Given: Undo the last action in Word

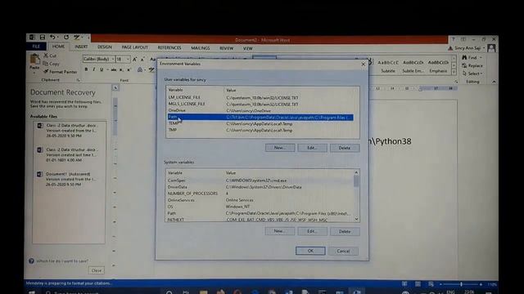Looking at the screenshot, I should (x=52, y=37).
